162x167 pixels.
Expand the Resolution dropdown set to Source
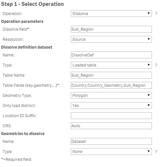111,39
